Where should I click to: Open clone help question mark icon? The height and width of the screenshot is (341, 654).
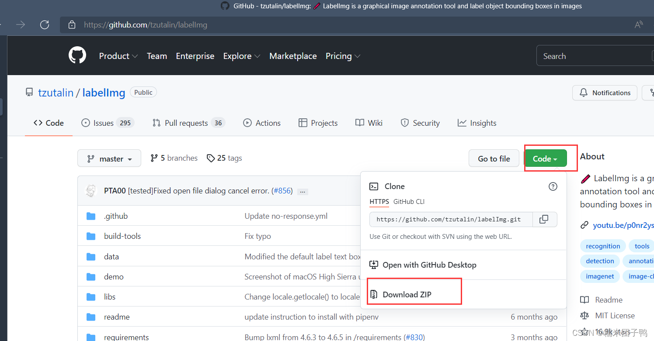pyautogui.click(x=553, y=186)
